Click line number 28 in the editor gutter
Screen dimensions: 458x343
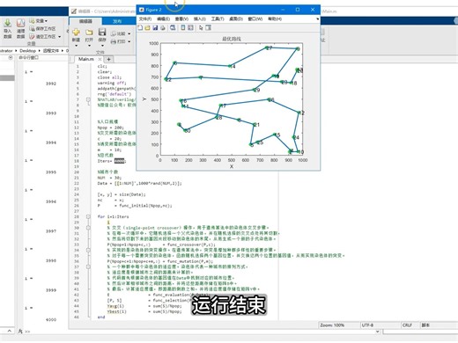coord(77,216)
